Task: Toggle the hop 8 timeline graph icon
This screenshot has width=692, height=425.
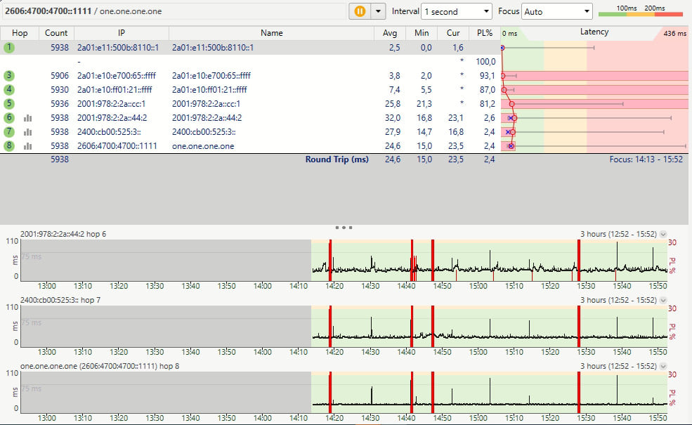Action: [x=29, y=146]
